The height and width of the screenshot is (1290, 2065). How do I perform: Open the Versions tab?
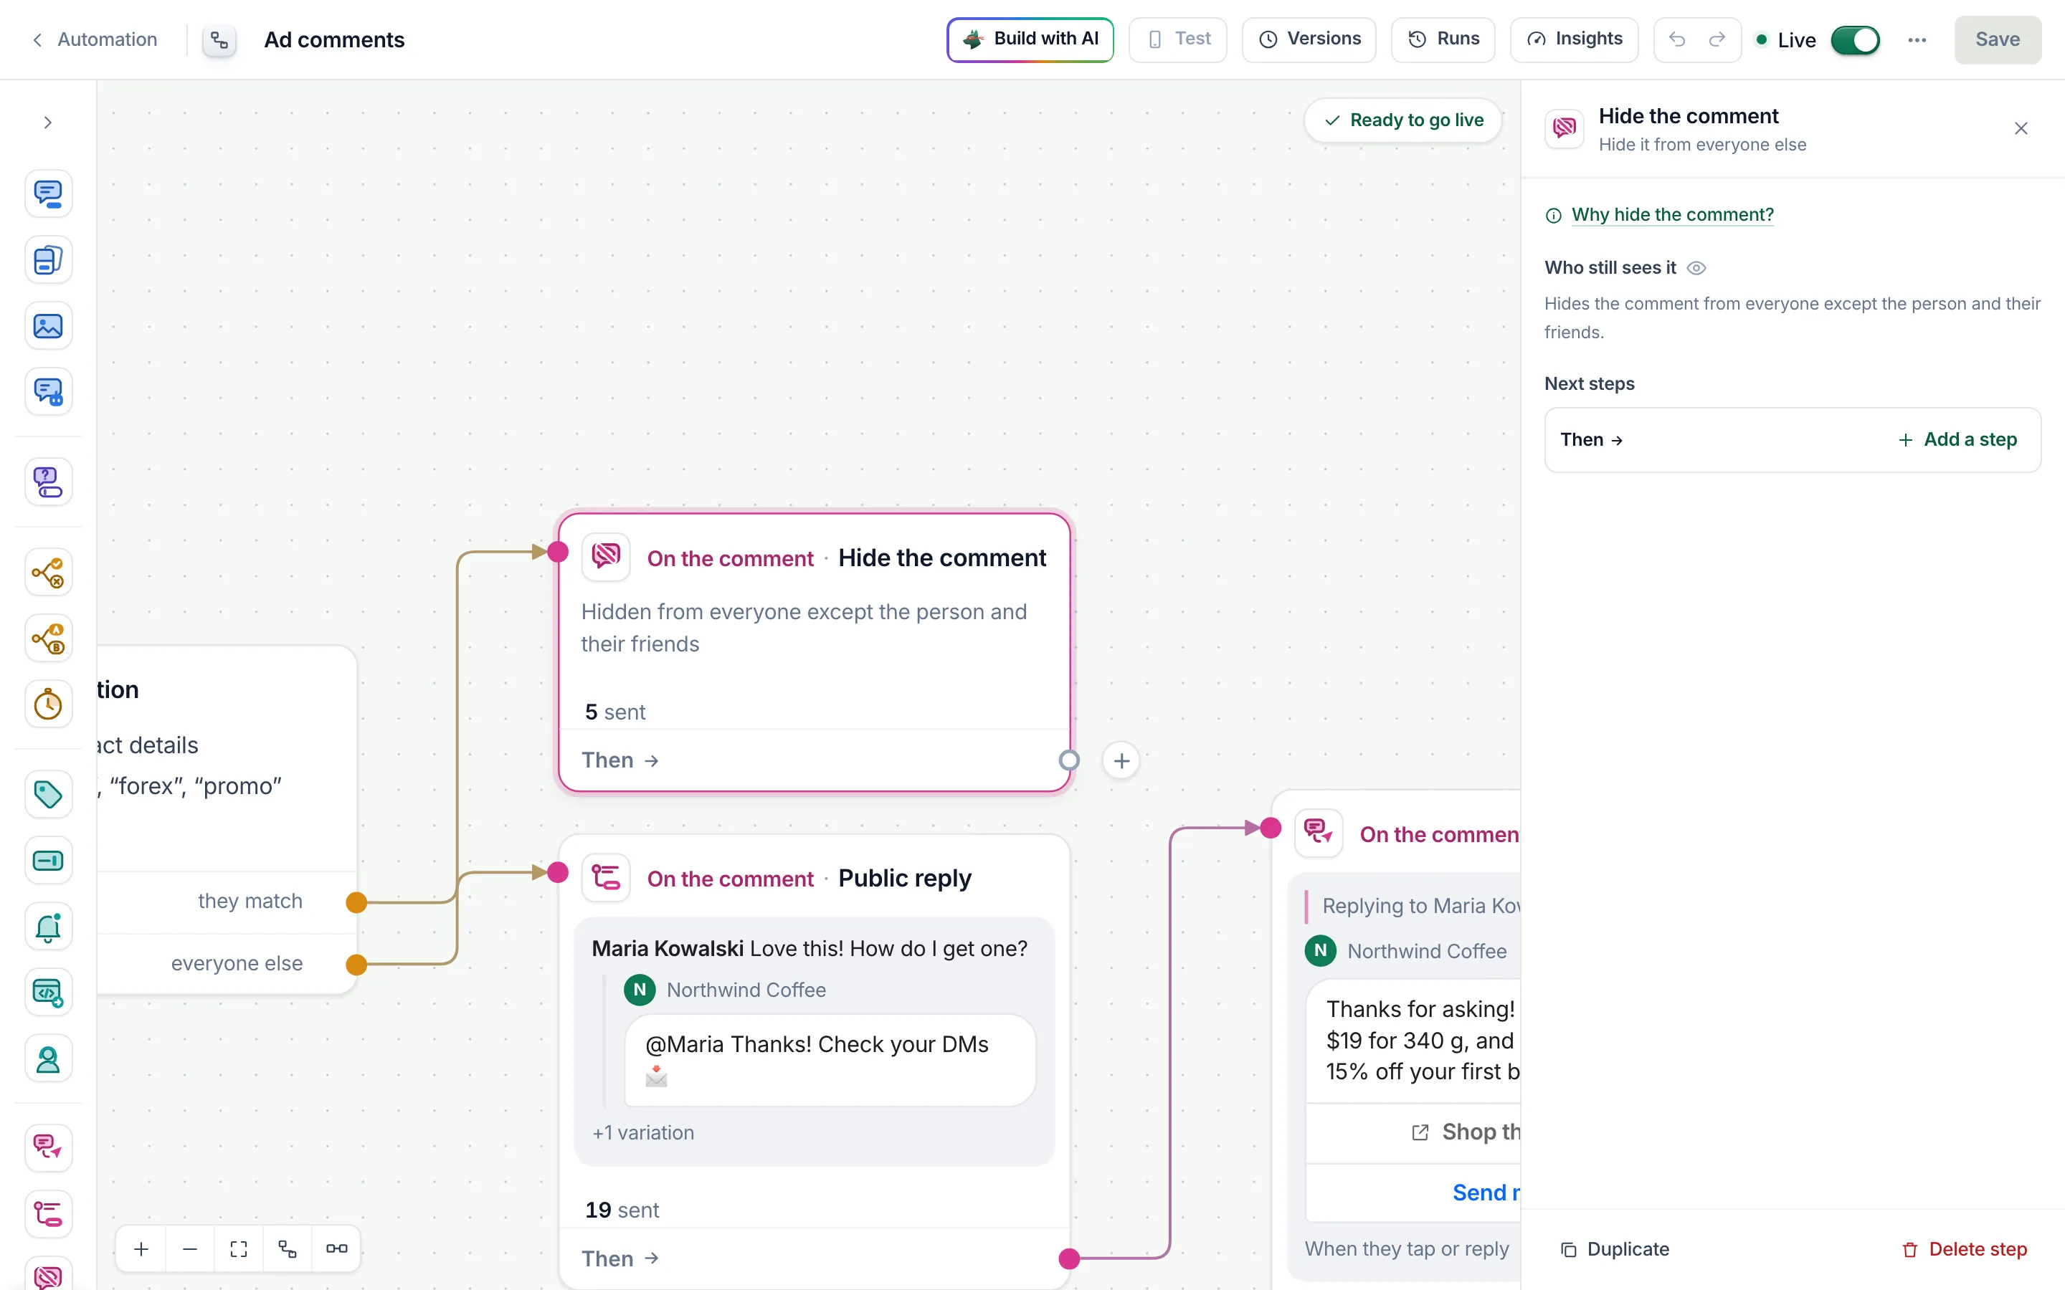click(1309, 40)
